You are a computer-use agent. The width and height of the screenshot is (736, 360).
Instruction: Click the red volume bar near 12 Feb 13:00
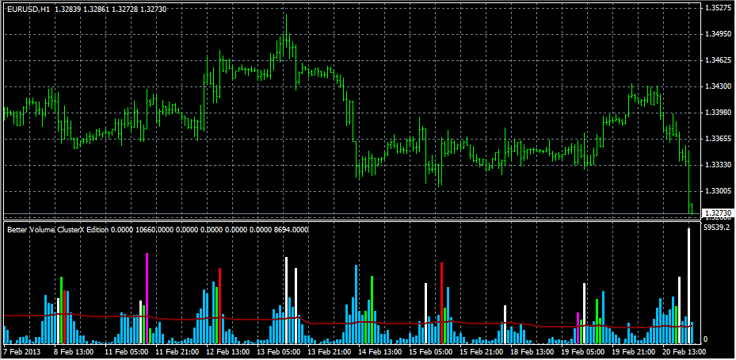(x=219, y=301)
